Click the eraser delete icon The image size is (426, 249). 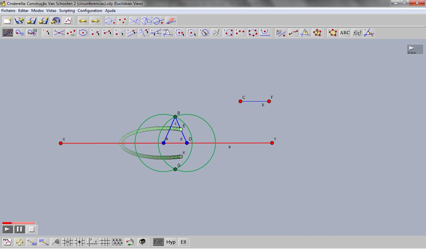click(x=171, y=21)
